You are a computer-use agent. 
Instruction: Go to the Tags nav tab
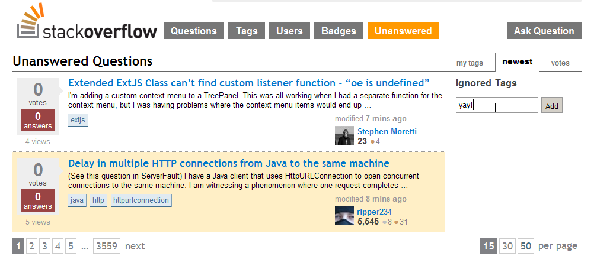point(247,31)
